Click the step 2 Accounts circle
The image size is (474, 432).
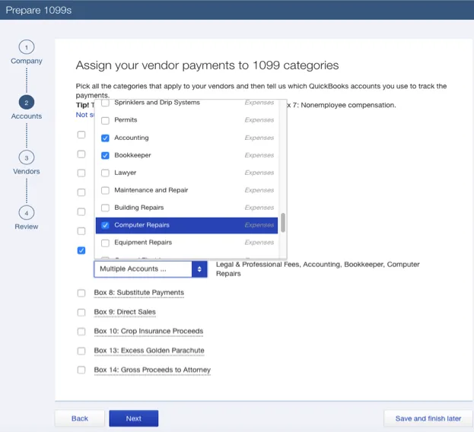(x=26, y=103)
